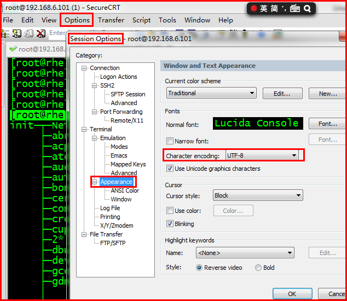Click the green check on session tab
This screenshot has width=347, height=301.
point(13,49)
